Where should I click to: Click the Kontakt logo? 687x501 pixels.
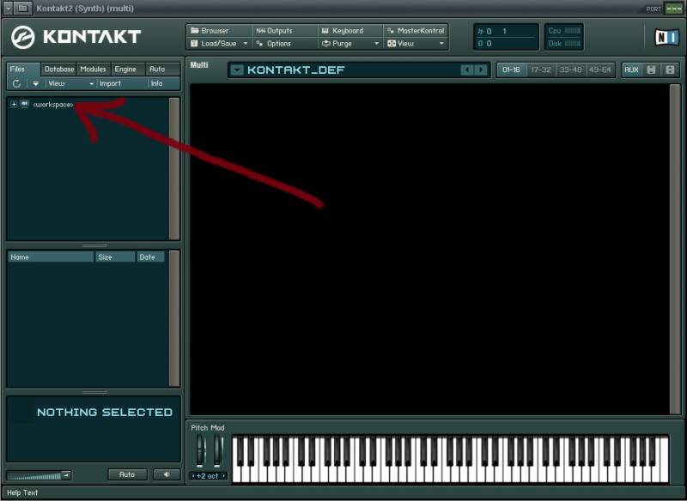pyautogui.click(x=76, y=37)
